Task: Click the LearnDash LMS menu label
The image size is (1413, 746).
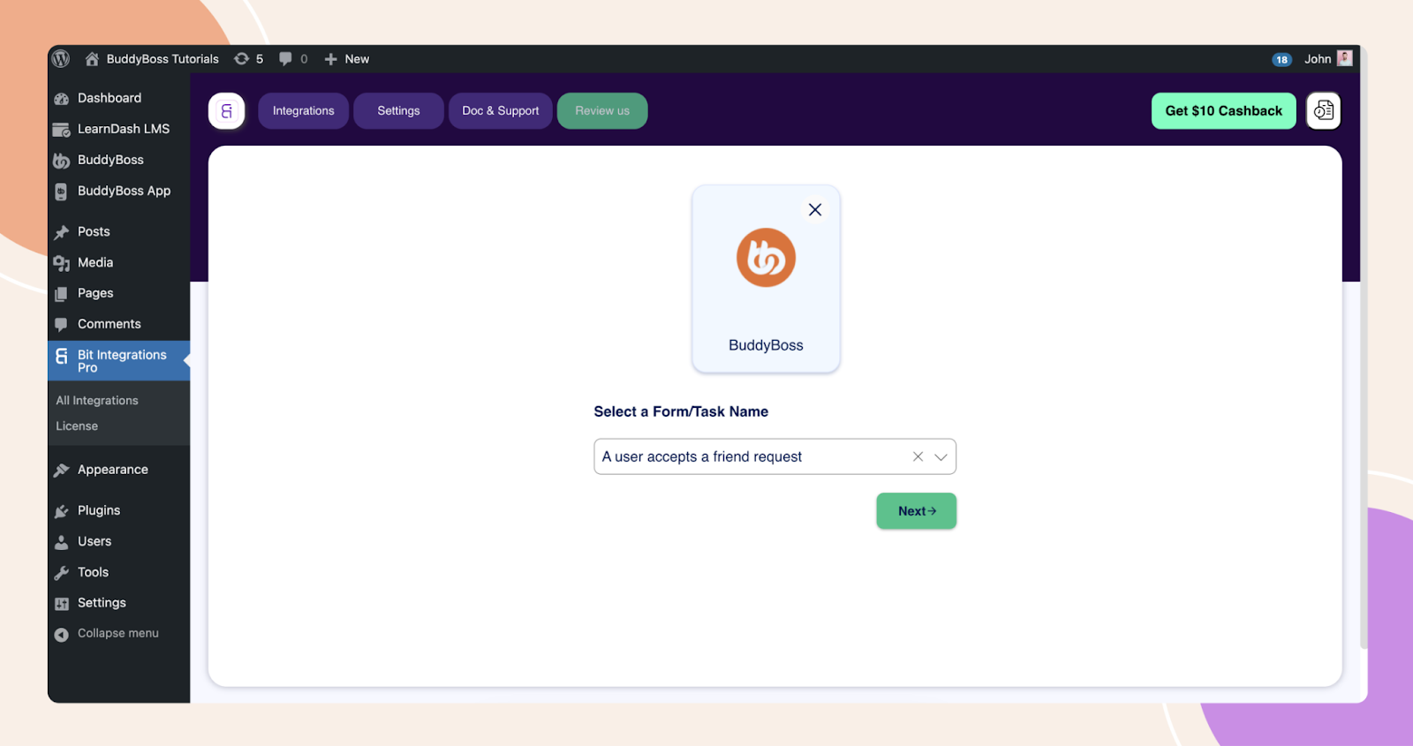Action: click(124, 129)
